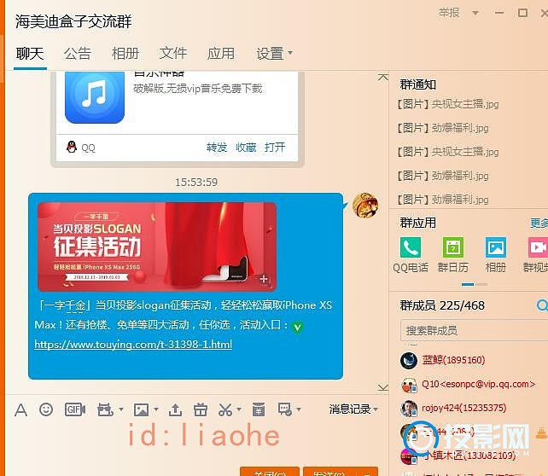Expand image send options arrow
Viewport: 548px width, 476px height.
click(156, 409)
